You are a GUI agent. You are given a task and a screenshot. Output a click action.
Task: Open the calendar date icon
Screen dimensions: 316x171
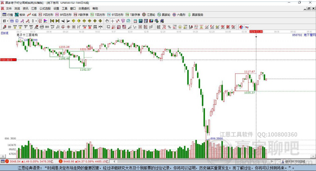pos(135,21)
